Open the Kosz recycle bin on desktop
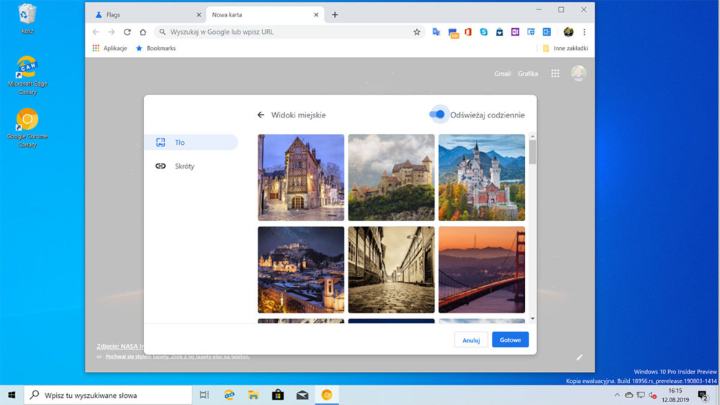Screen dimensions: 720x405 point(27,19)
